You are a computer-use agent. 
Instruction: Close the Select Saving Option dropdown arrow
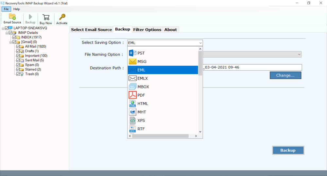coord(200,43)
